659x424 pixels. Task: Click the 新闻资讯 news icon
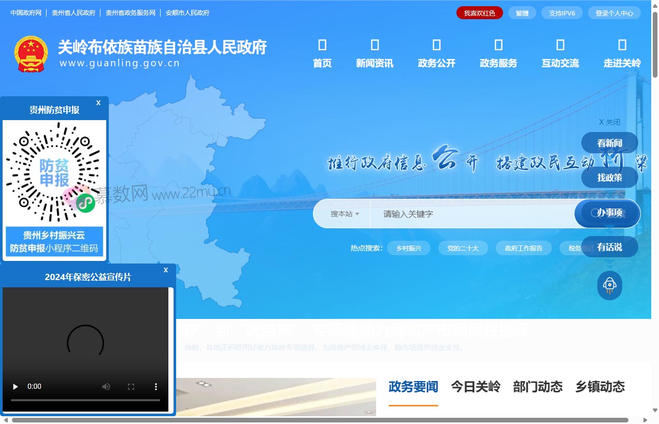[375, 46]
